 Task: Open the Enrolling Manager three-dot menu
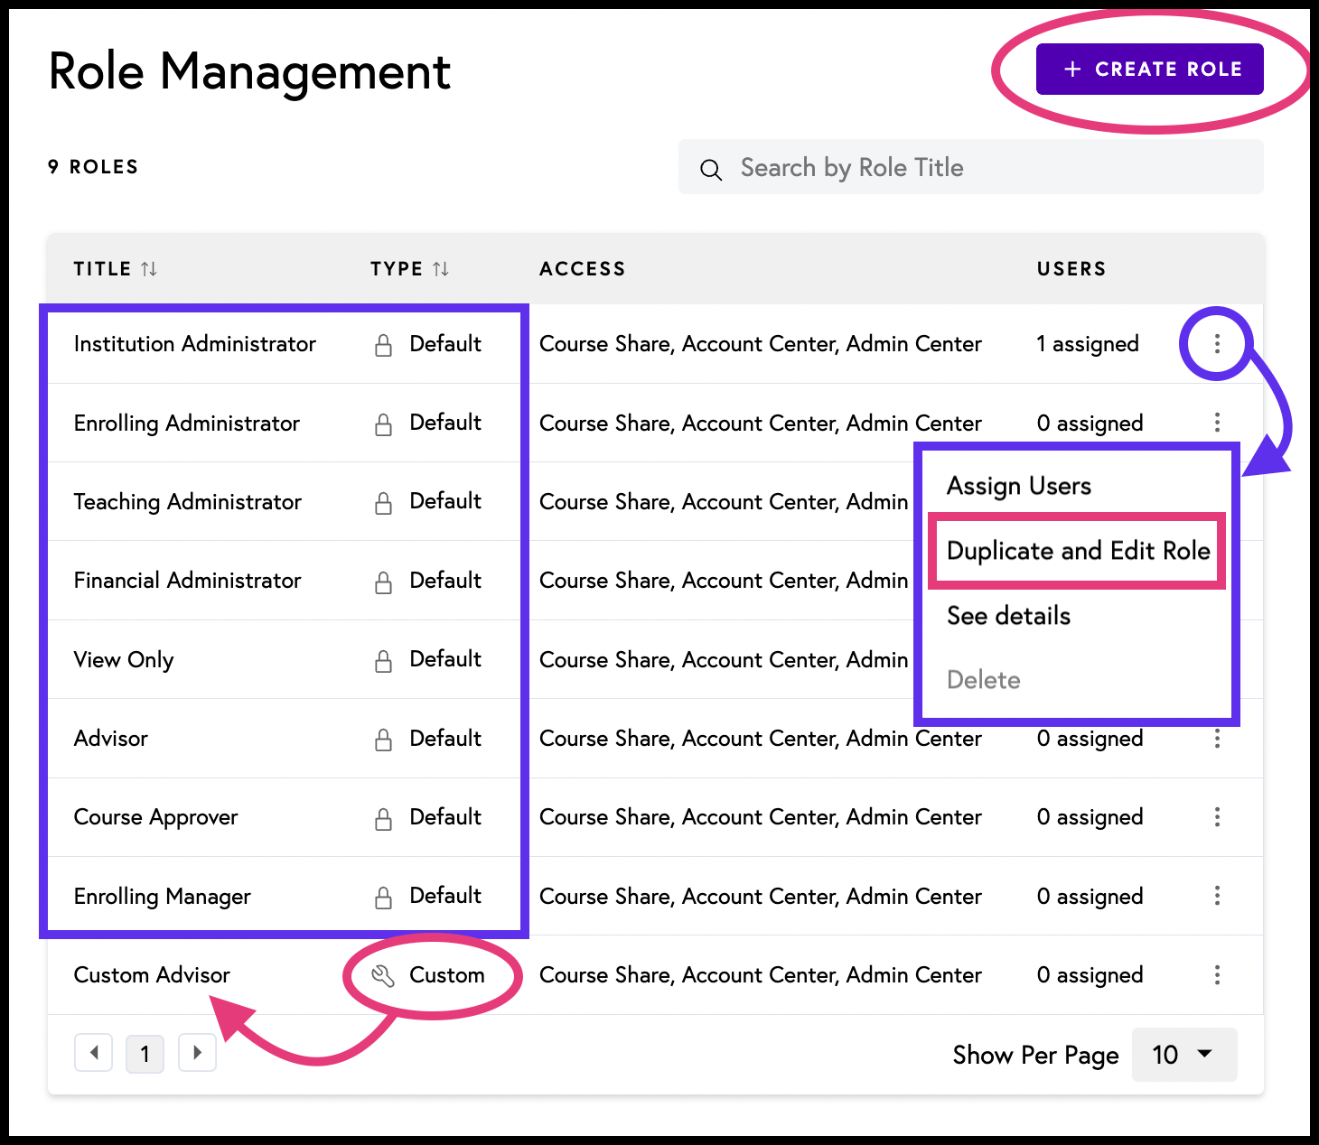(x=1217, y=896)
